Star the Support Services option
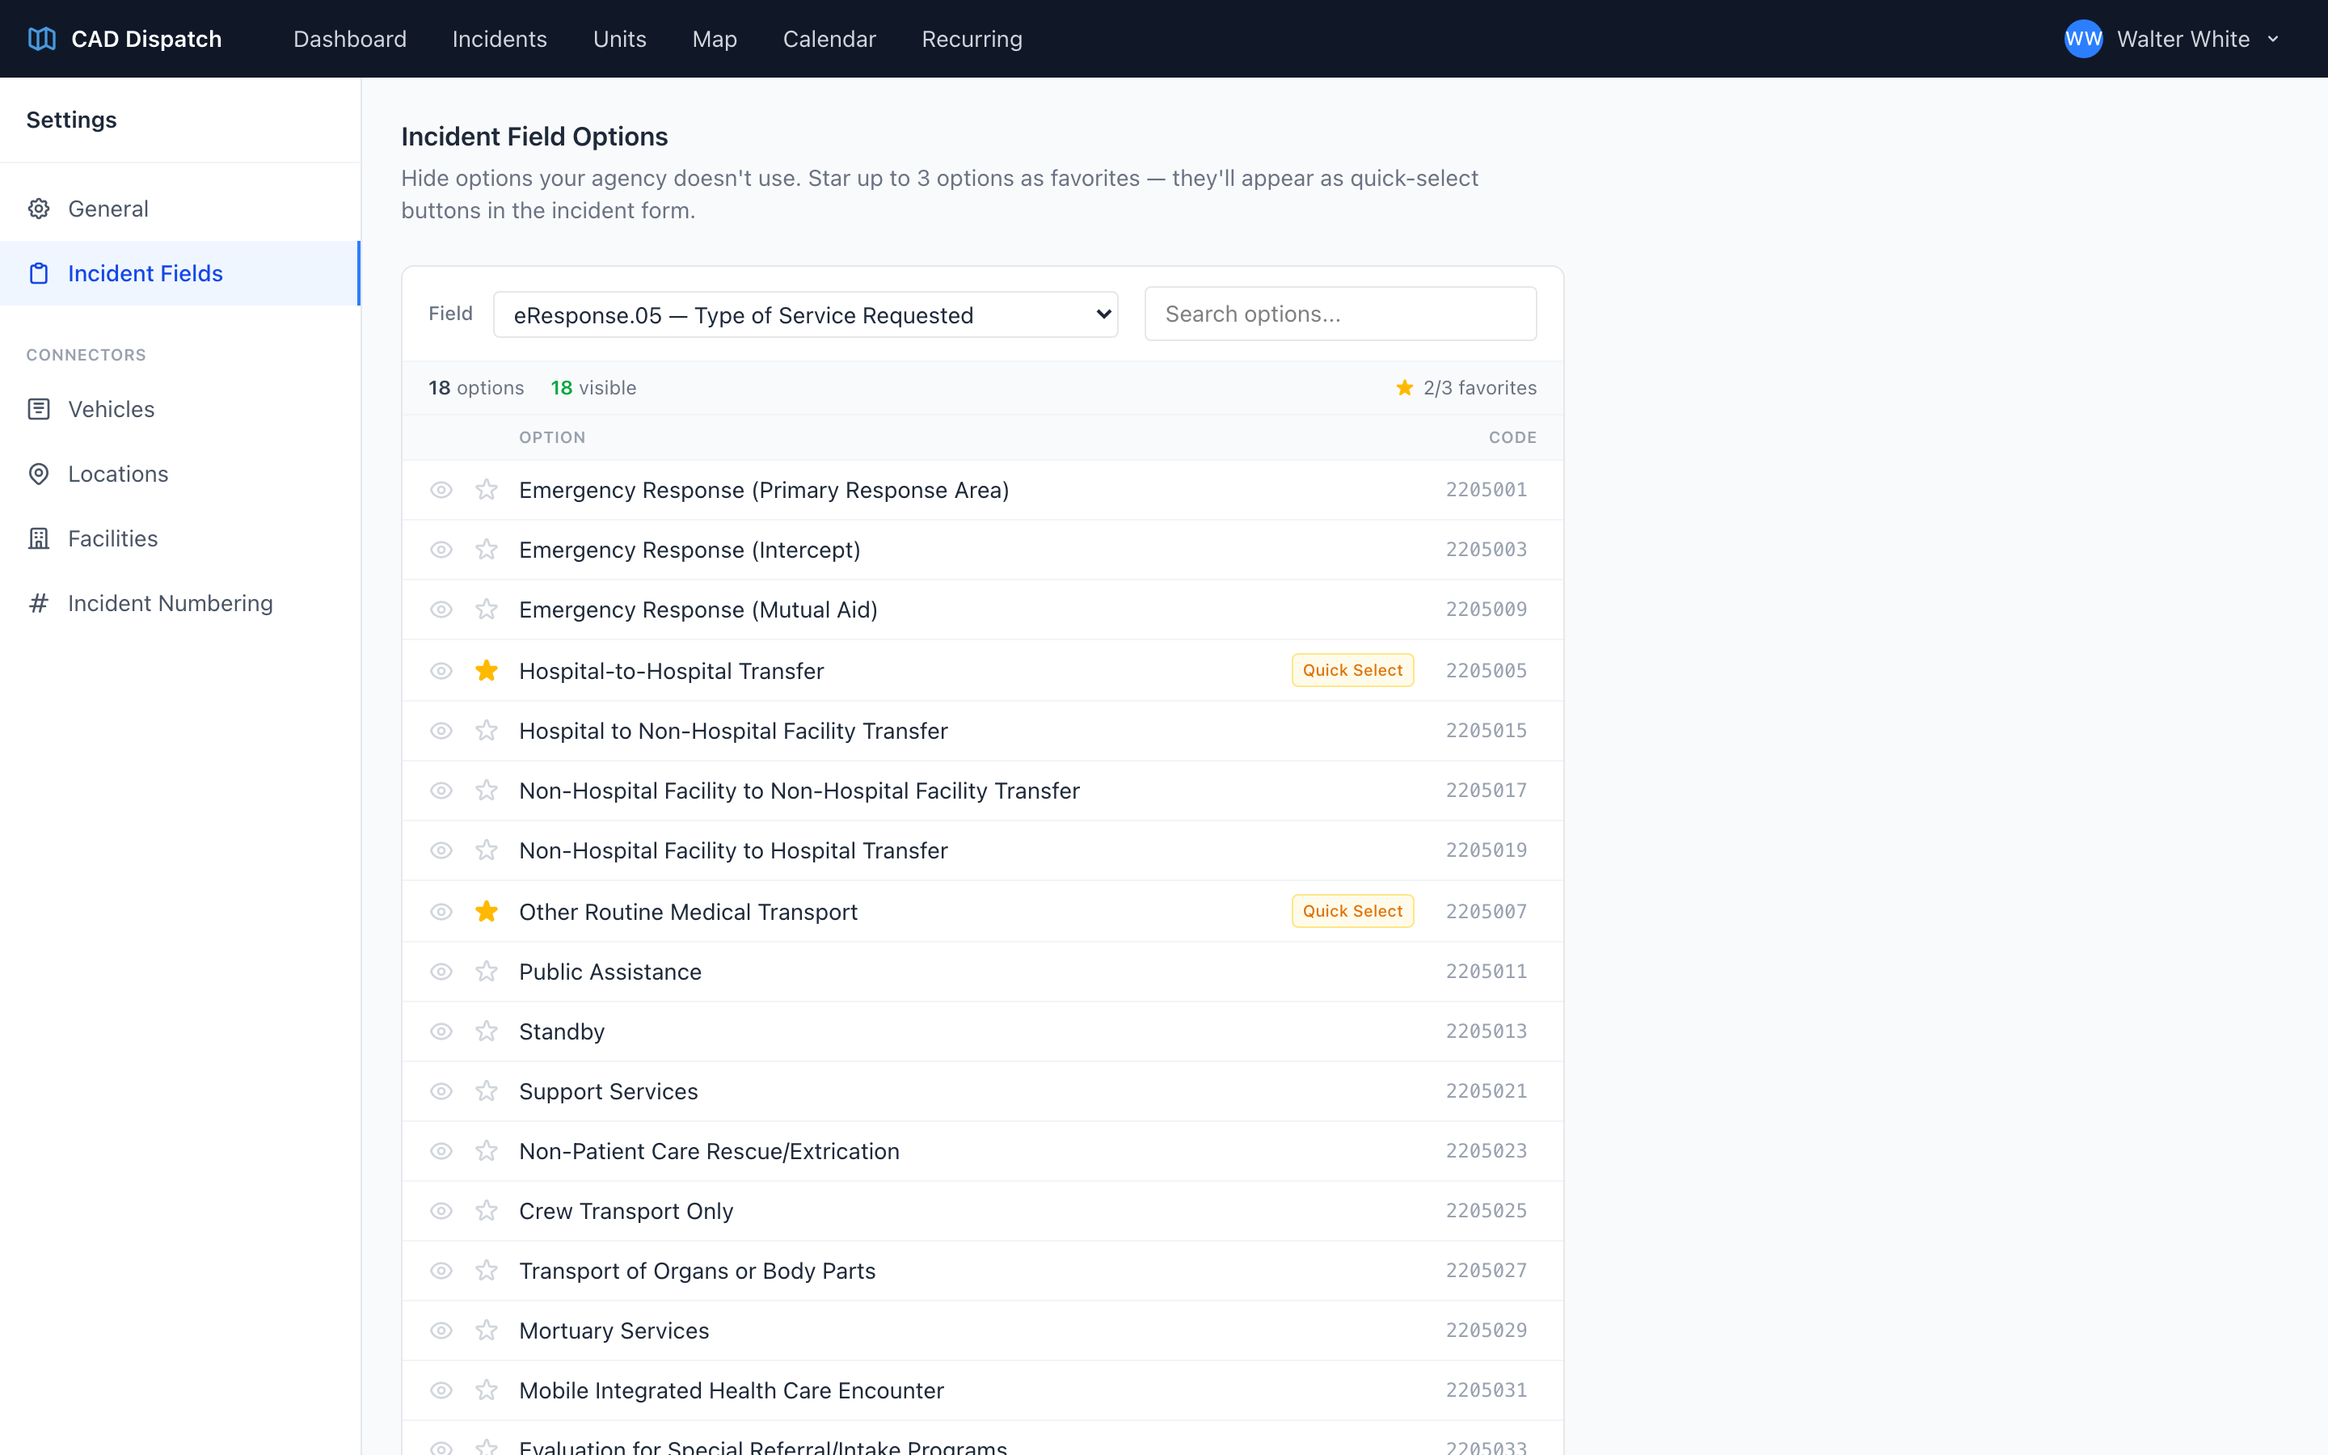 tap(487, 1090)
